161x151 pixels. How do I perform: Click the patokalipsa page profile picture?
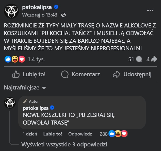tap(11, 11)
